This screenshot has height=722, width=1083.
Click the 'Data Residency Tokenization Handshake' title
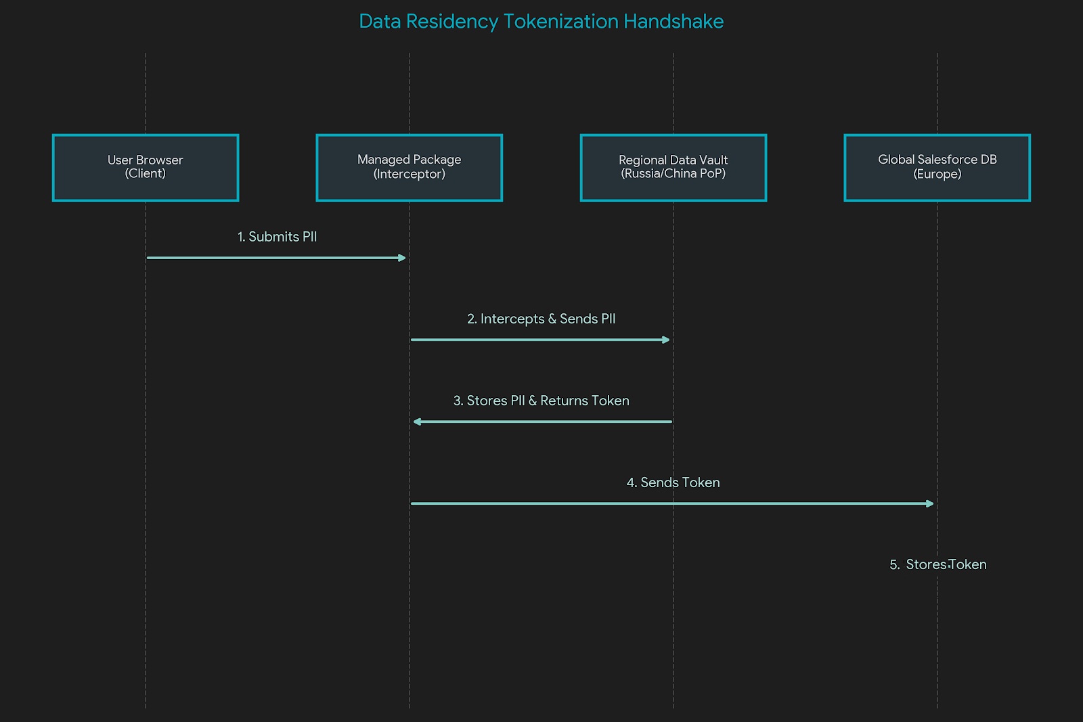[541, 22]
